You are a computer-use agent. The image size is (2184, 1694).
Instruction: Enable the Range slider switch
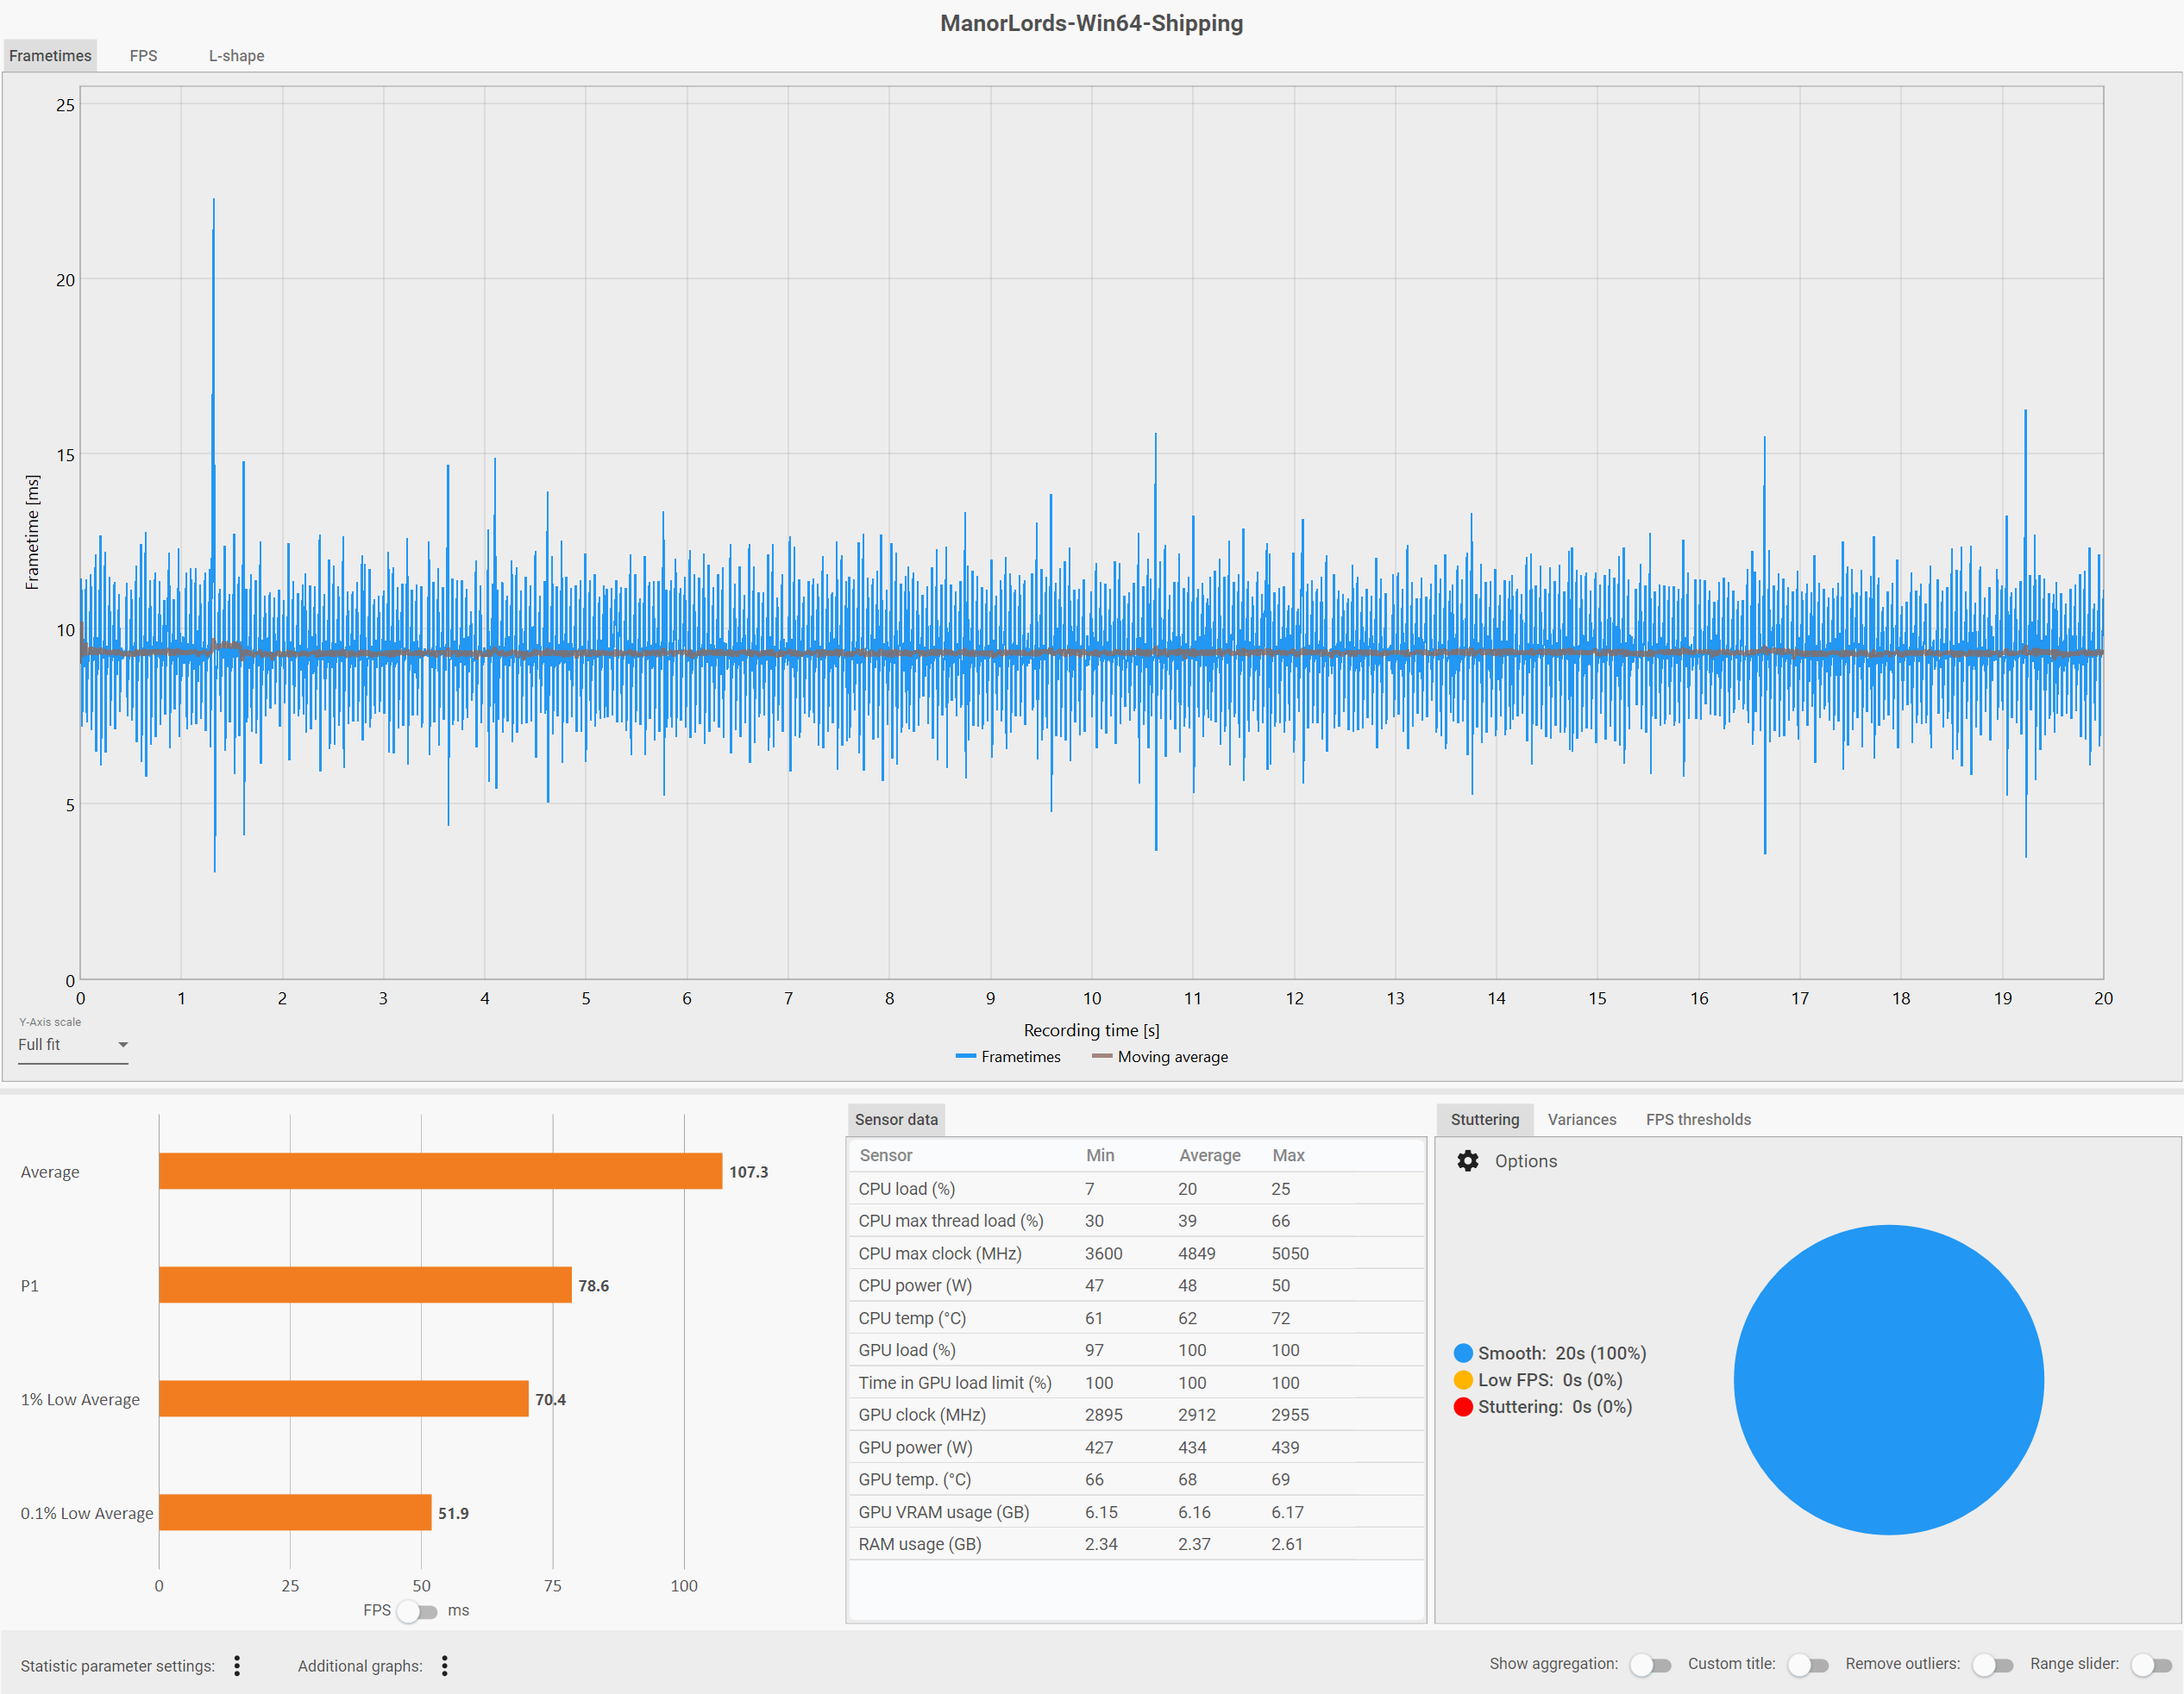click(2150, 1665)
